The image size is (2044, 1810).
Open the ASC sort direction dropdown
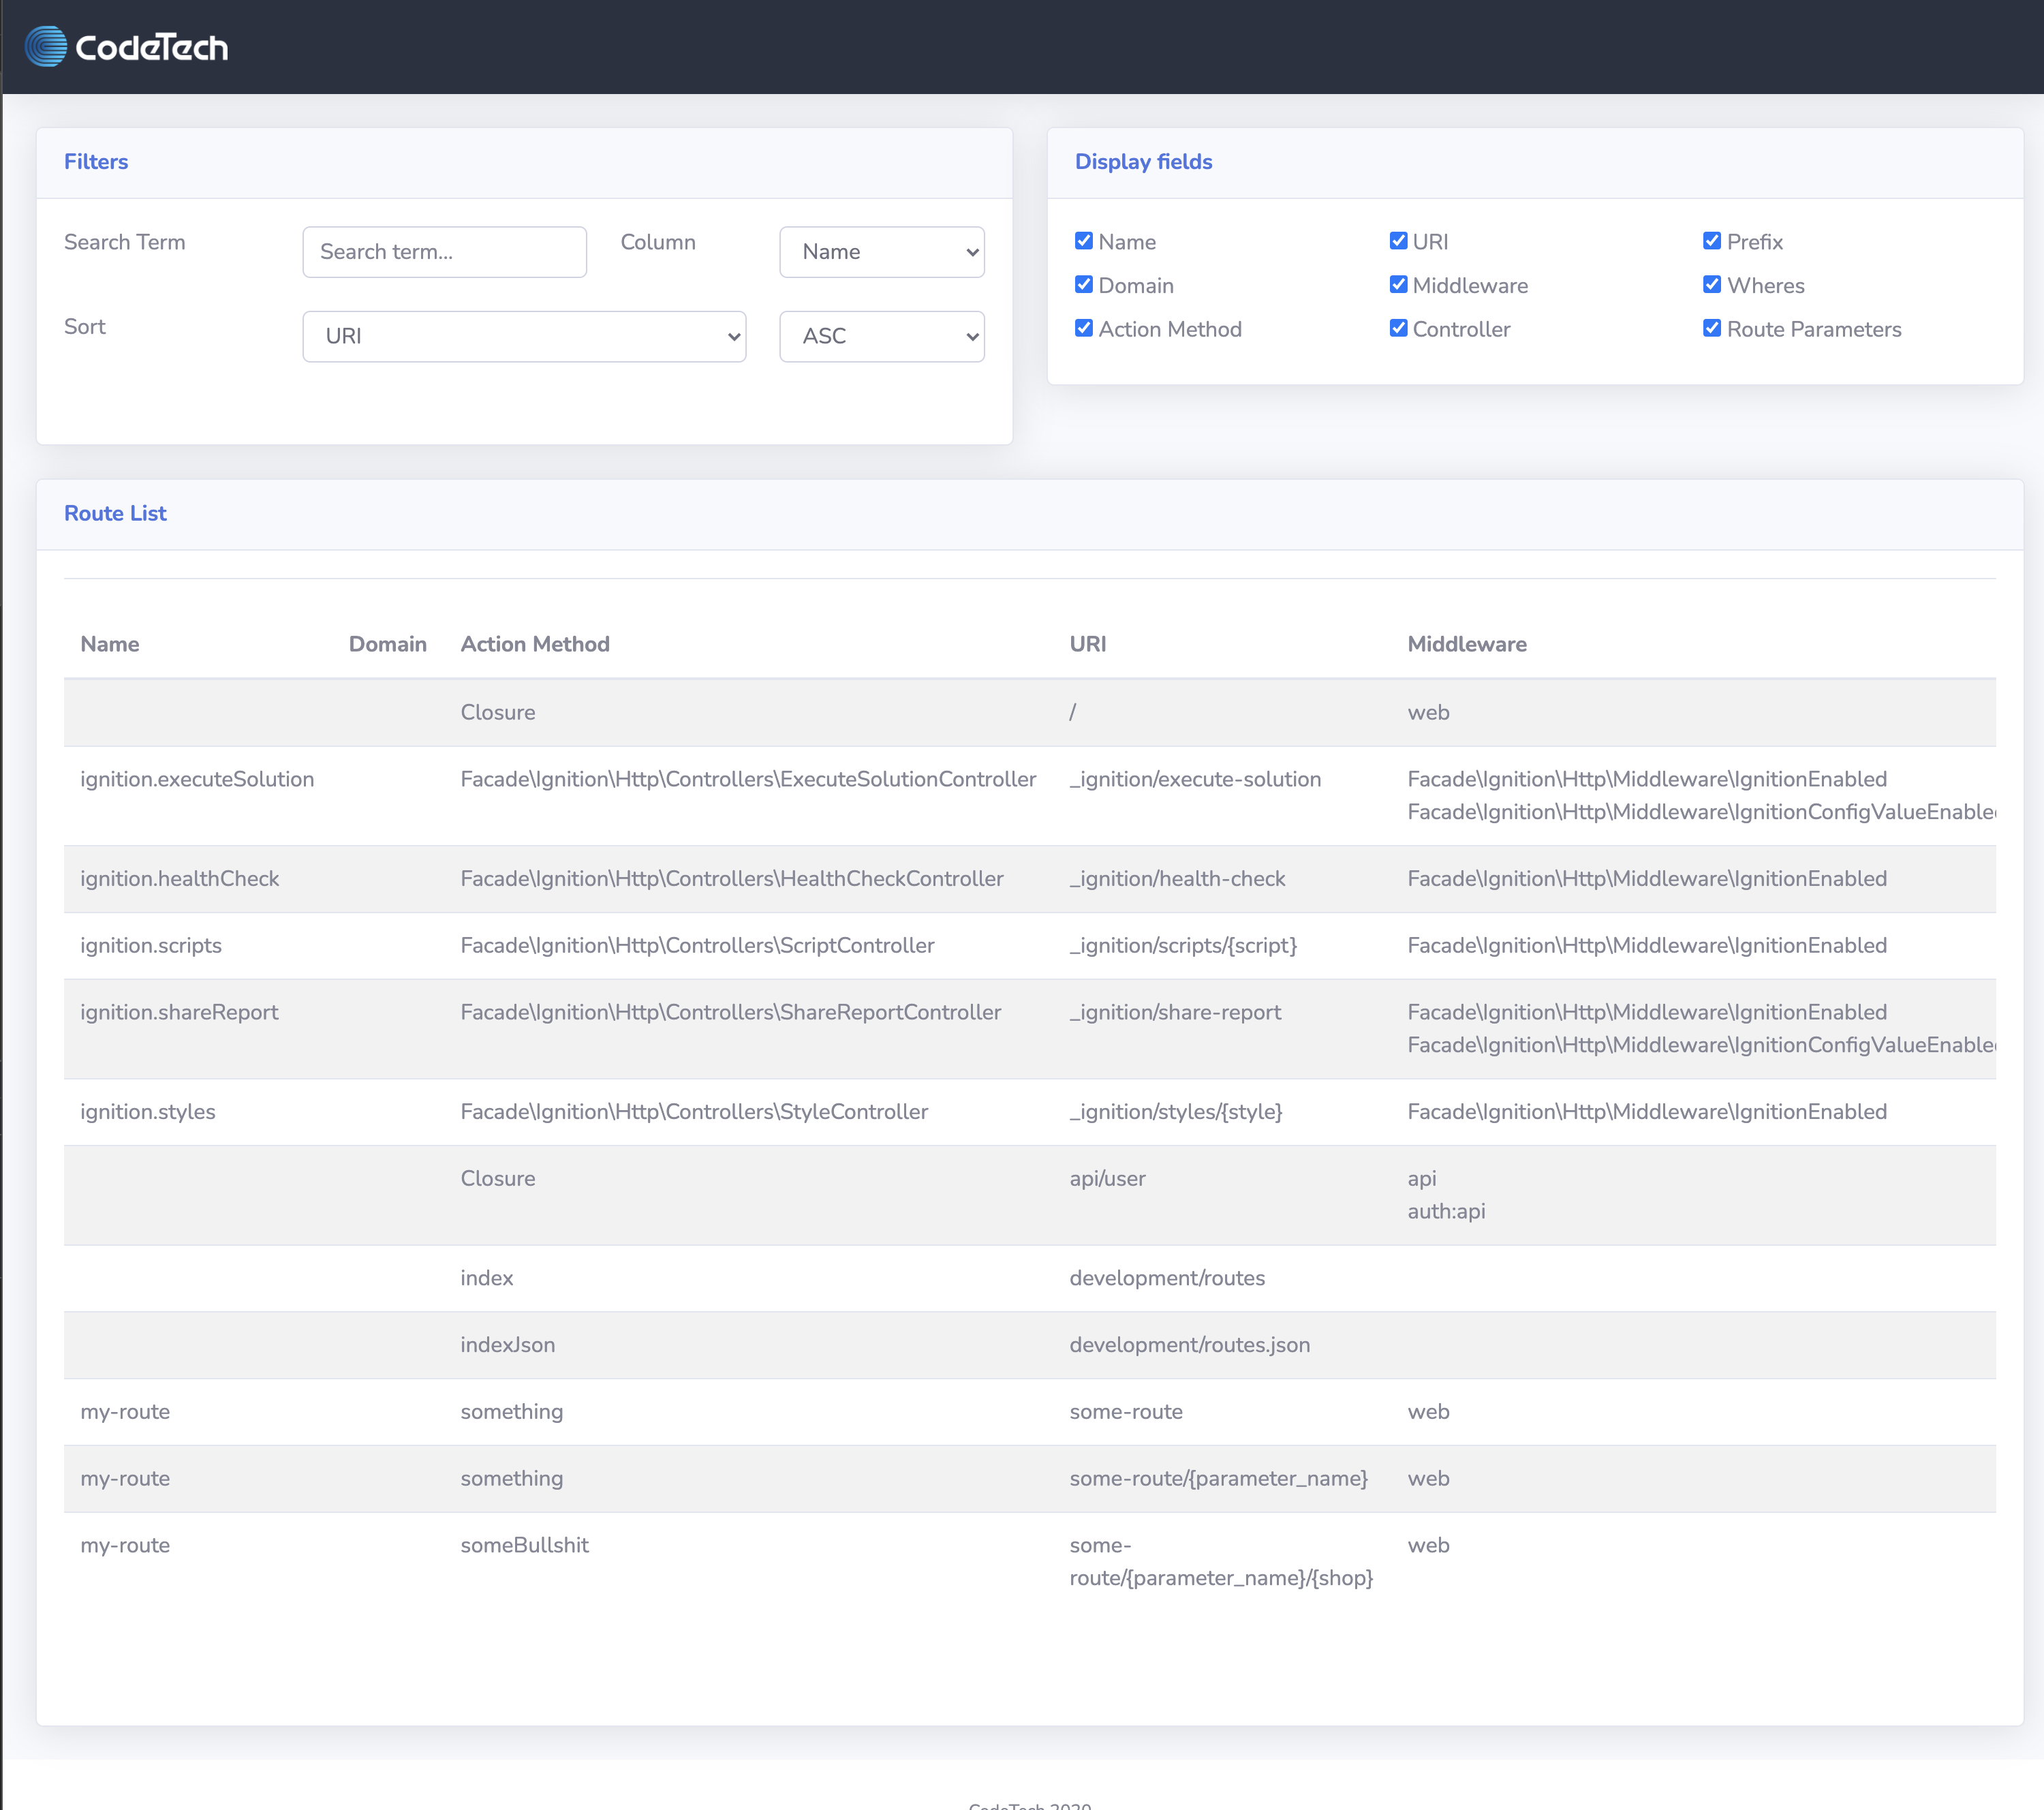coord(881,336)
